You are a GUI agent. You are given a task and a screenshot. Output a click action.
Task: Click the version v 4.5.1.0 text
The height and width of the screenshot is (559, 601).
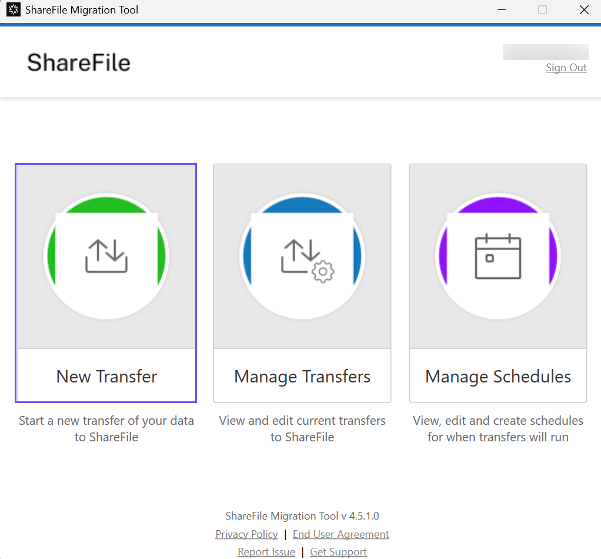[302, 516]
